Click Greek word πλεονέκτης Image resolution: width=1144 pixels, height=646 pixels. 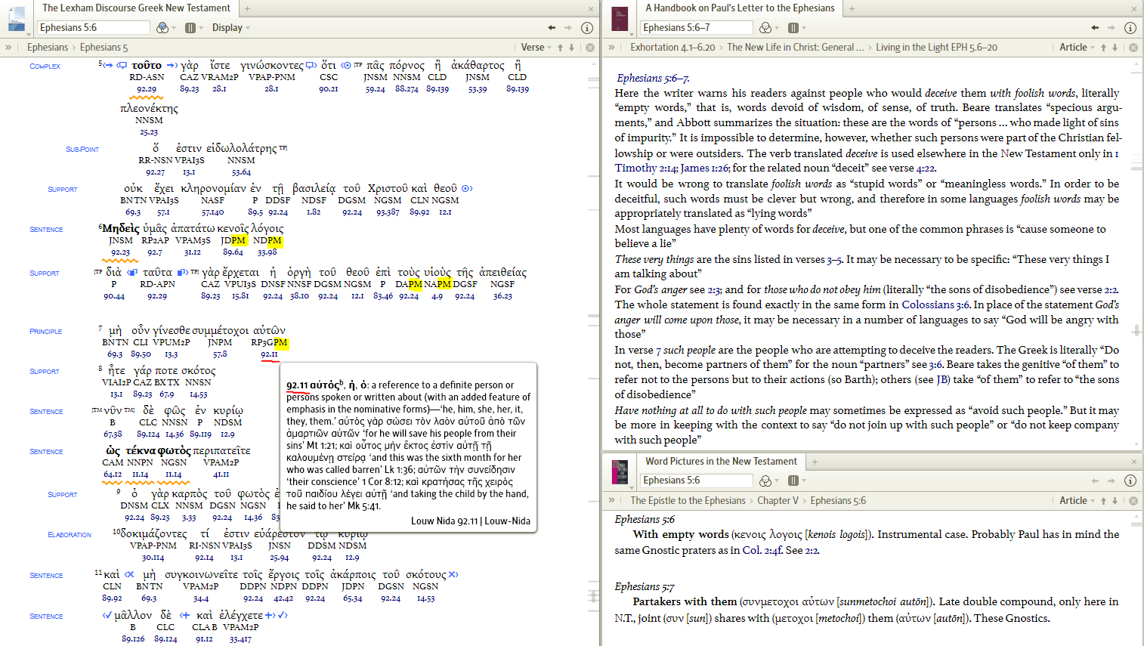pos(149,109)
